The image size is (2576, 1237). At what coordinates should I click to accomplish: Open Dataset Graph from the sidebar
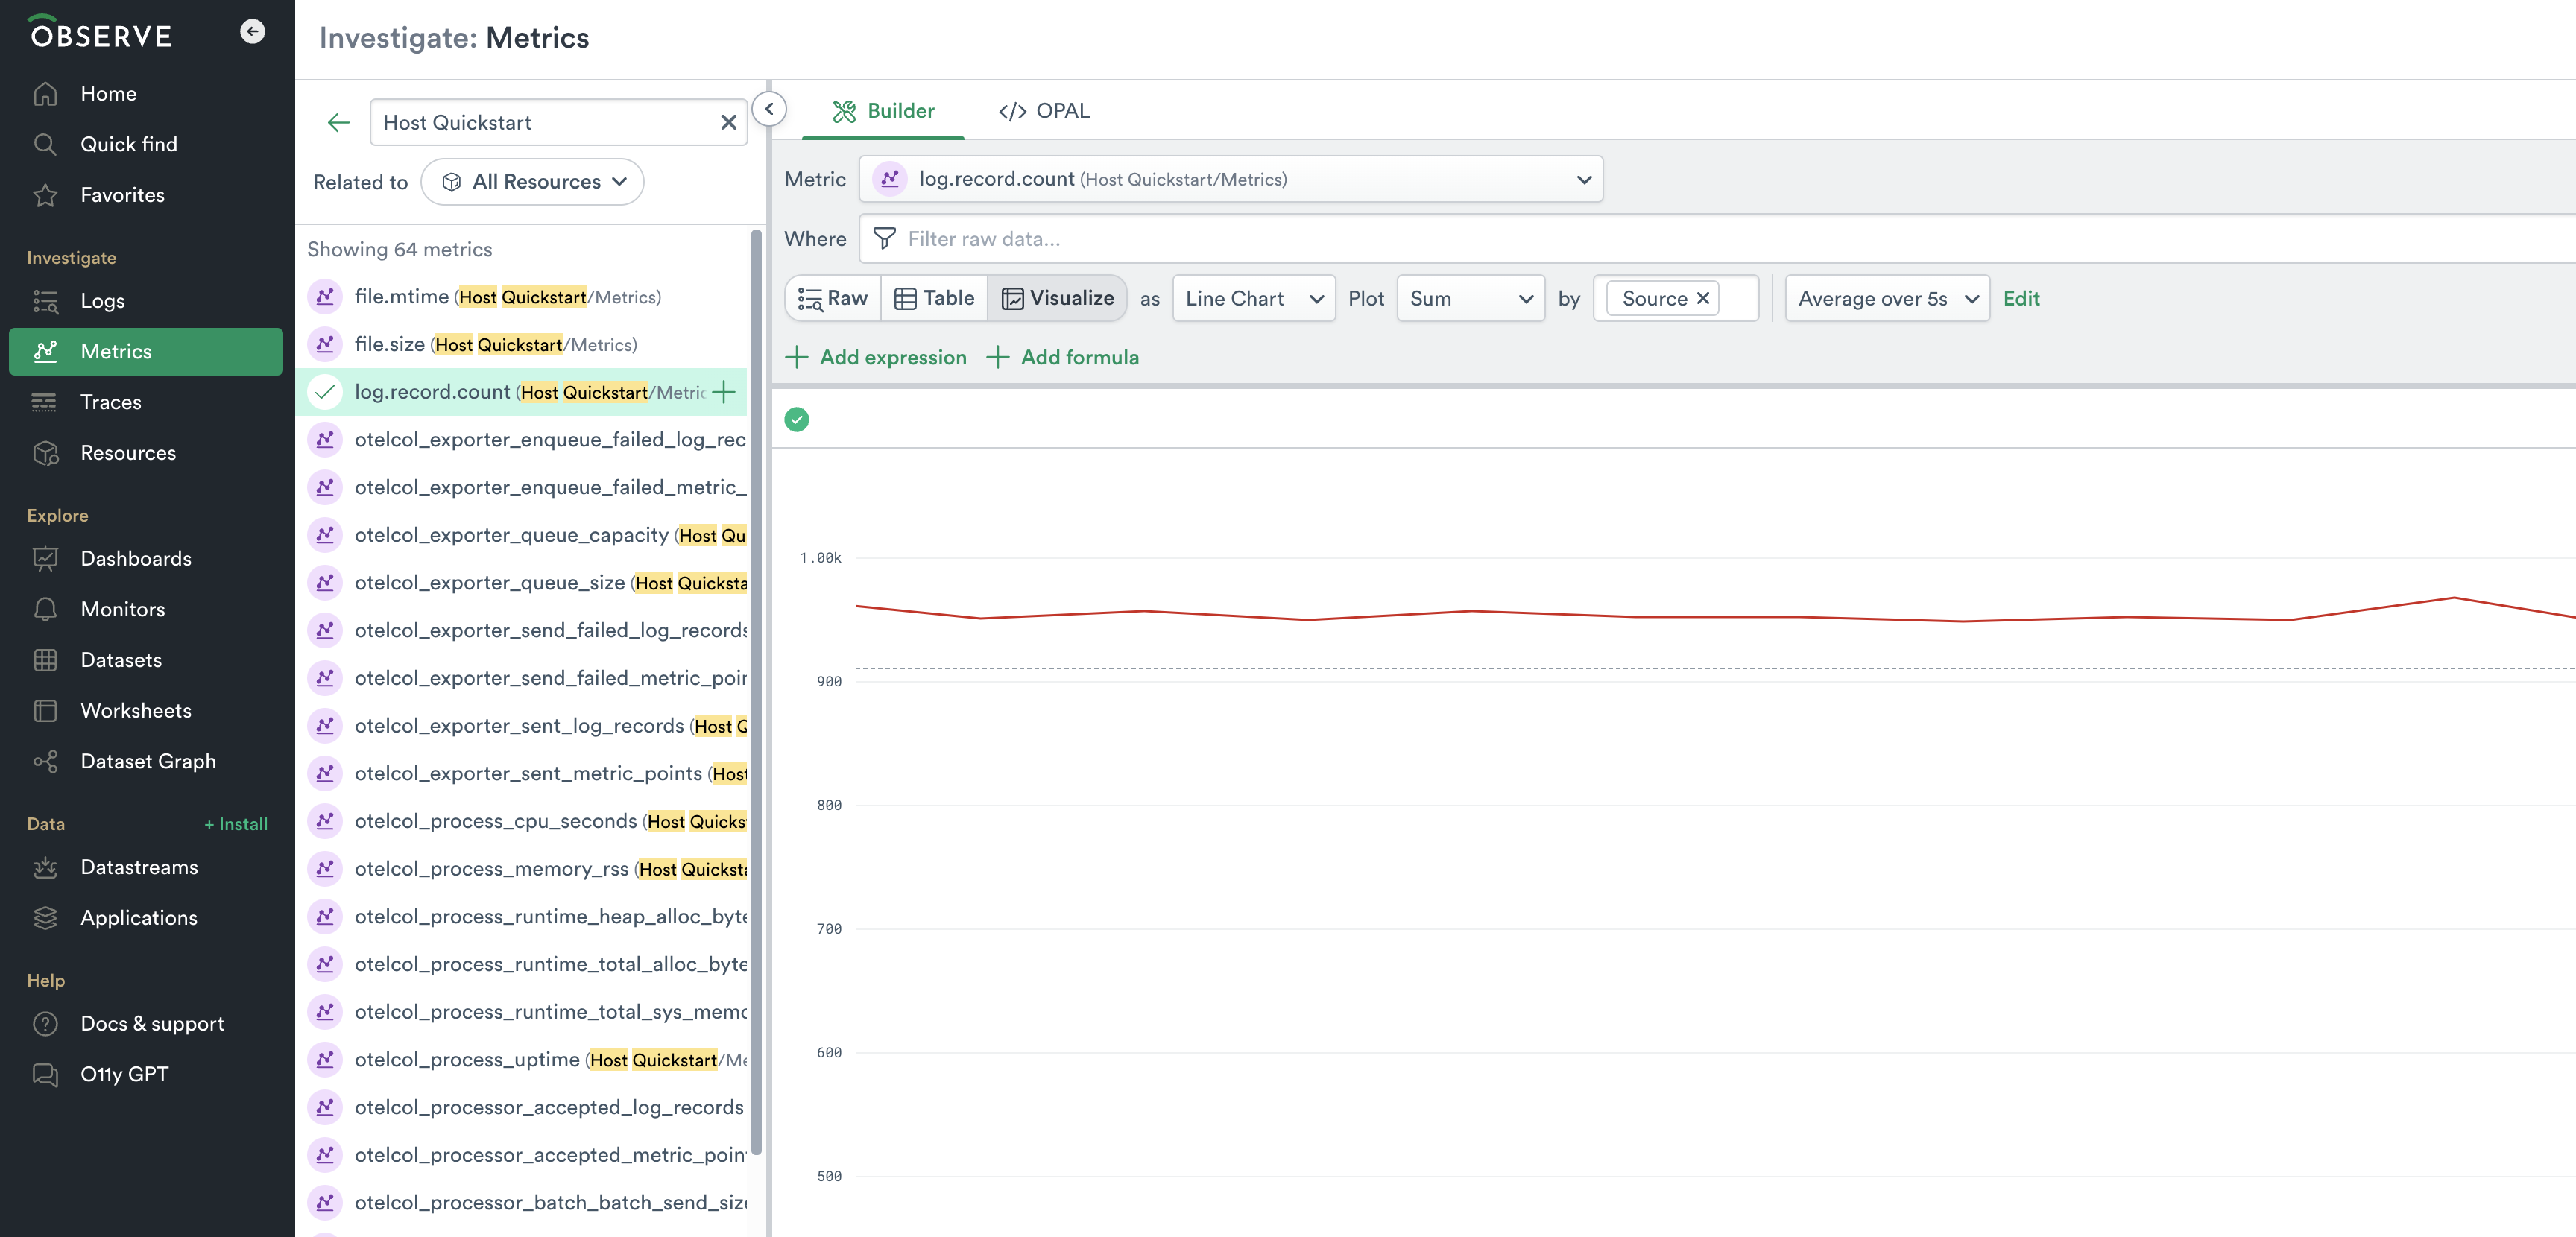pos(148,761)
